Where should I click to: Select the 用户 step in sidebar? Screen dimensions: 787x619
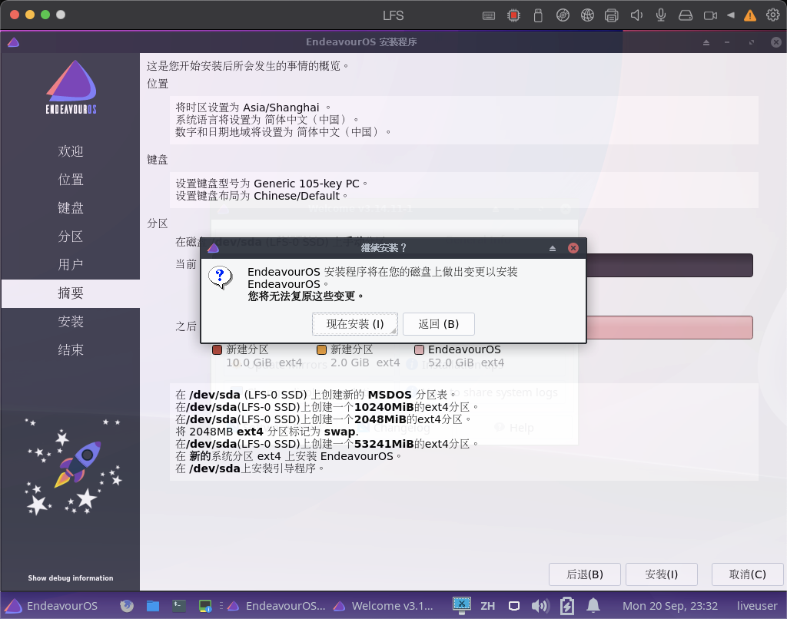[70, 264]
